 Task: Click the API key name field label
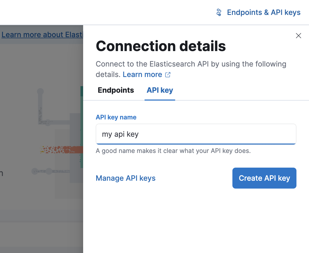(116, 117)
